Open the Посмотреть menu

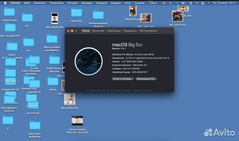click(x=56, y=3)
